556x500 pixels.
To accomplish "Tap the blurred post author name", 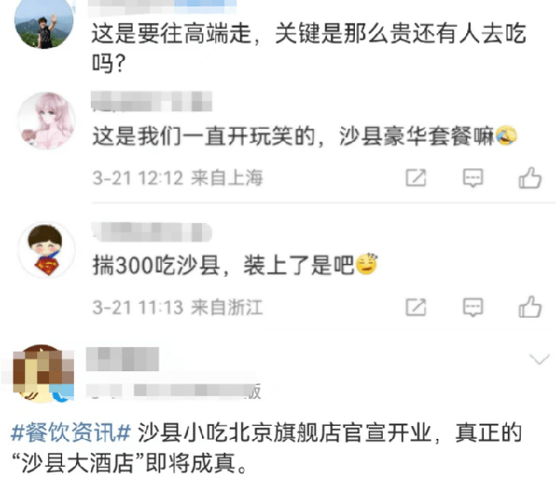I will [122, 359].
